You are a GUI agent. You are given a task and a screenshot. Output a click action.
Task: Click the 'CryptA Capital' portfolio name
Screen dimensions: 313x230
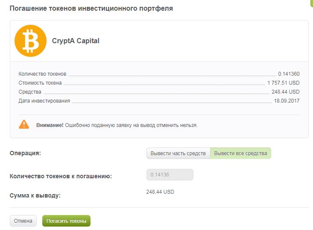click(76, 41)
